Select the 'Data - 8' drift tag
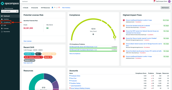172x90 pixels. click(38, 54)
